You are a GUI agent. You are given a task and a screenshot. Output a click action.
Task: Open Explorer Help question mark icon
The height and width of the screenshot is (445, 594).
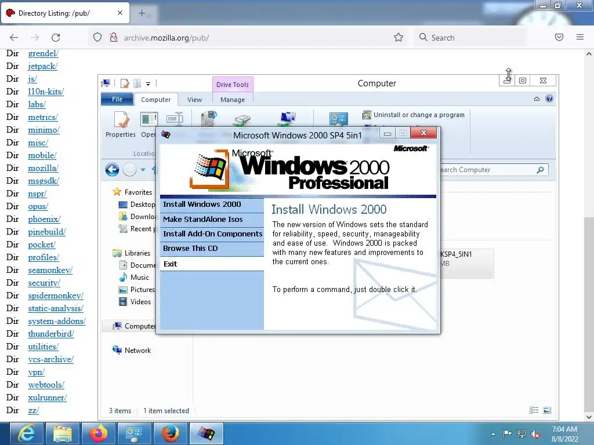[x=549, y=99]
